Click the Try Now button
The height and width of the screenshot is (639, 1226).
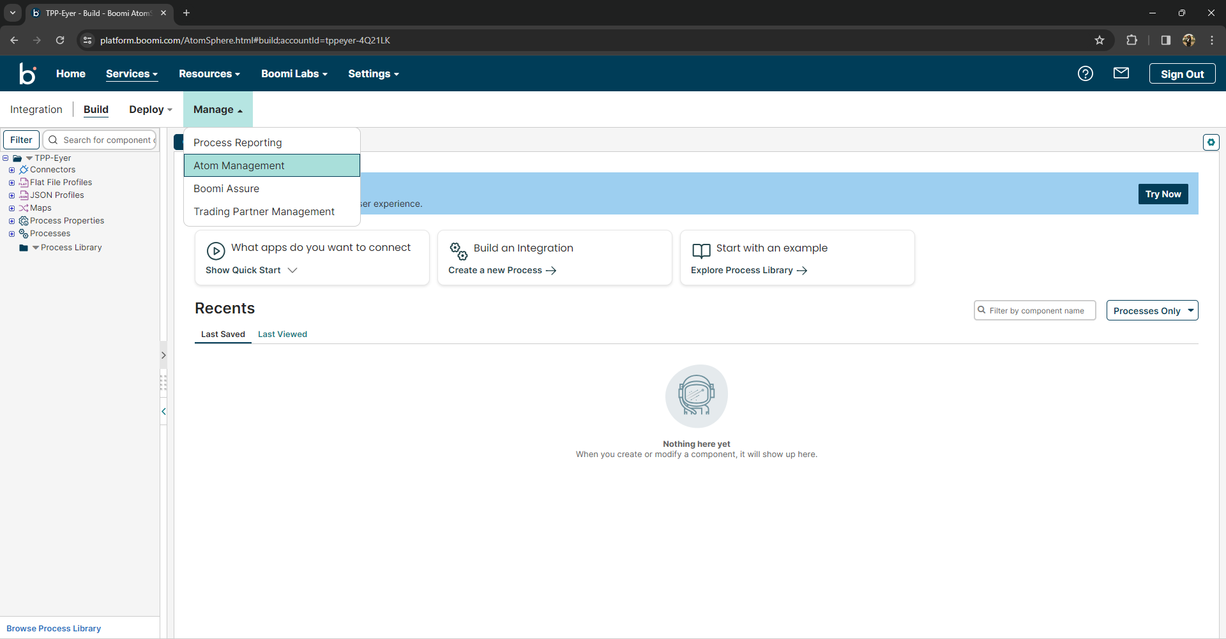(1163, 193)
